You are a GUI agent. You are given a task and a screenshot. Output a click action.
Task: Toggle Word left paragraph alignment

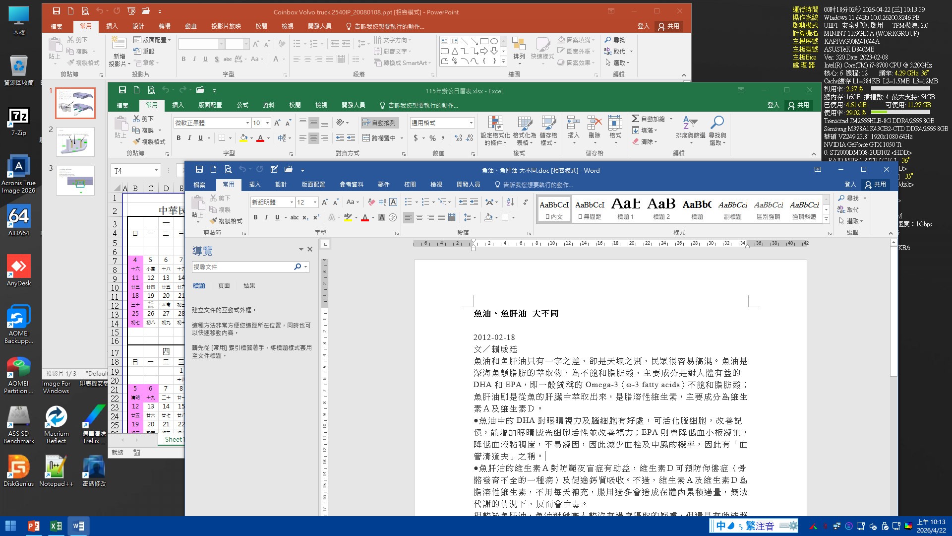click(x=408, y=217)
